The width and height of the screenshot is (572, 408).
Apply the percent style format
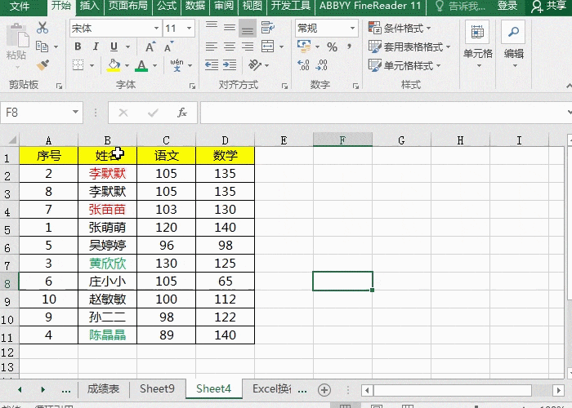332,47
